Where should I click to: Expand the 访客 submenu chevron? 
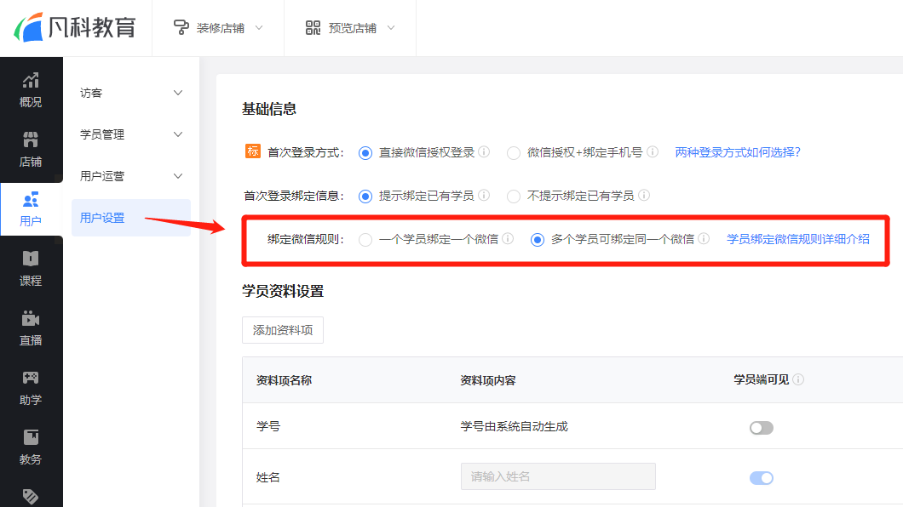click(x=178, y=93)
